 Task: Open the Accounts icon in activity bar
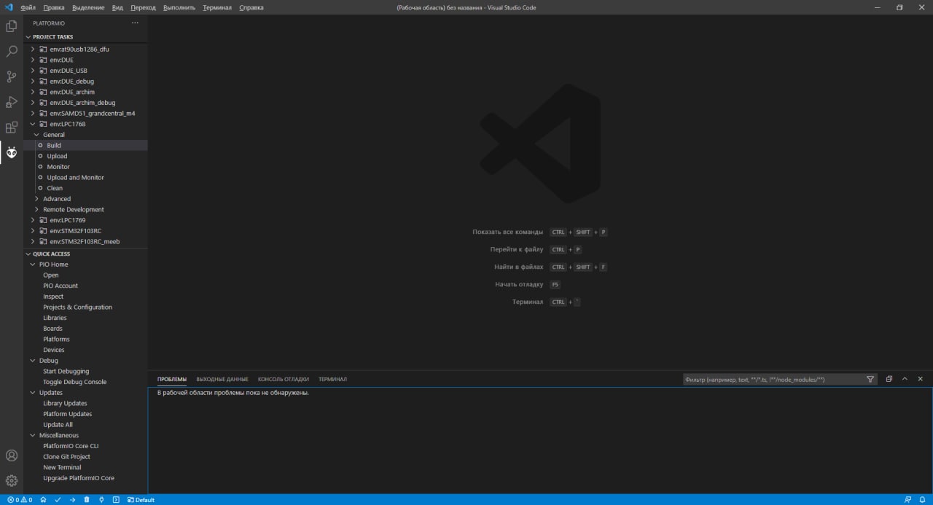[12, 455]
